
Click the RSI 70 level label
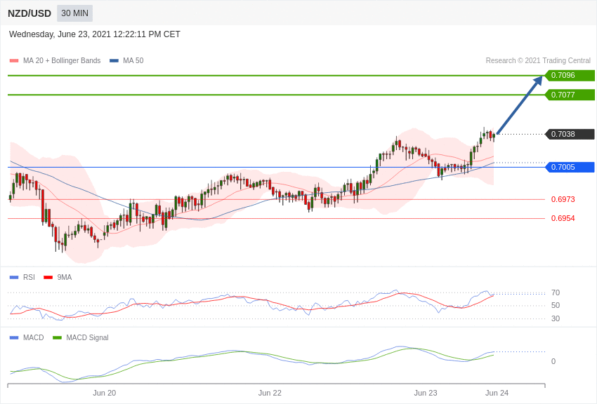556,292
